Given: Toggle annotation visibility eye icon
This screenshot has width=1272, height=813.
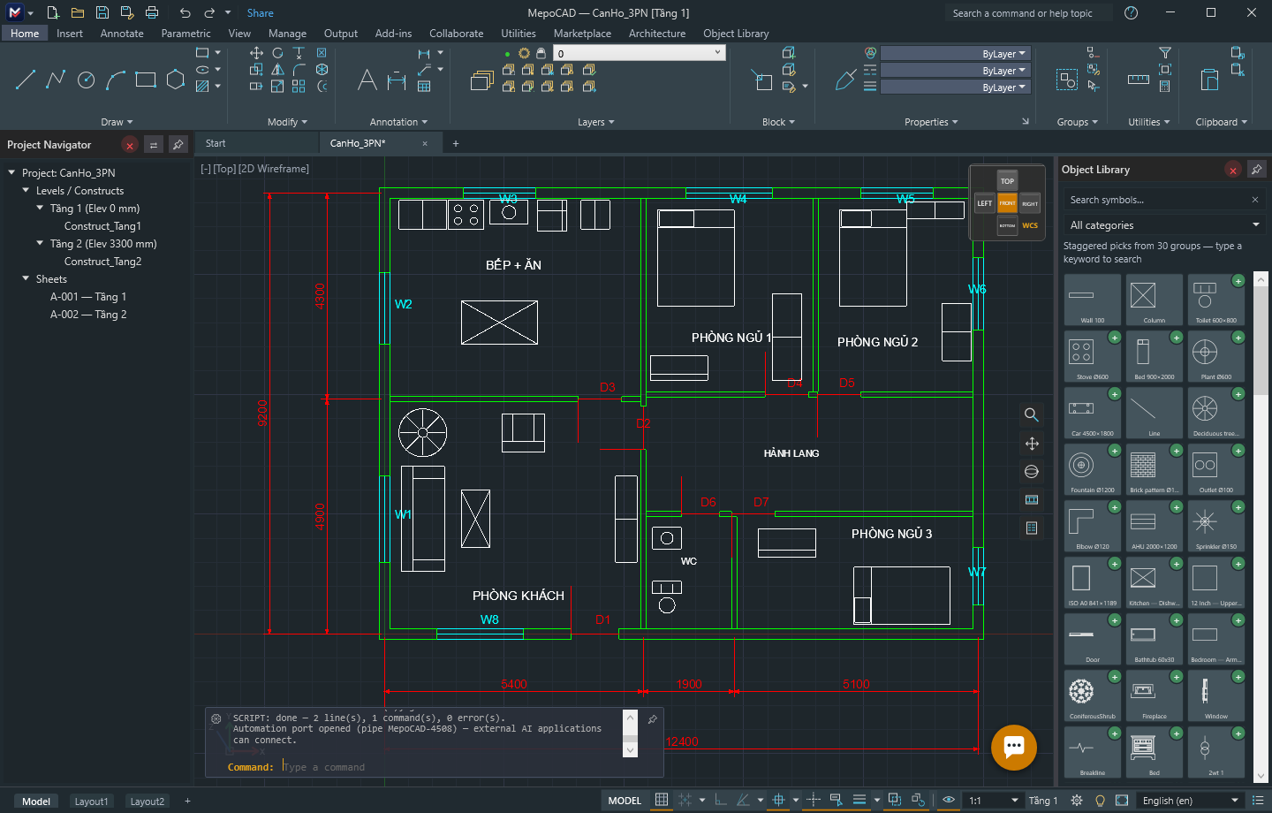Looking at the screenshot, I should tap(948, 800).
